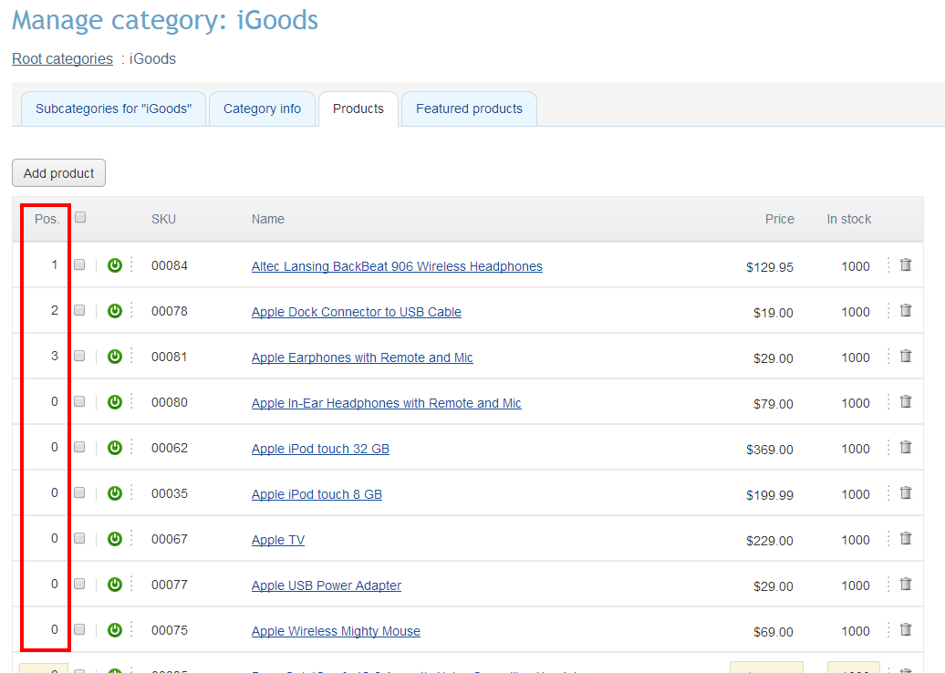Click SKU 00084 cell

170,265
